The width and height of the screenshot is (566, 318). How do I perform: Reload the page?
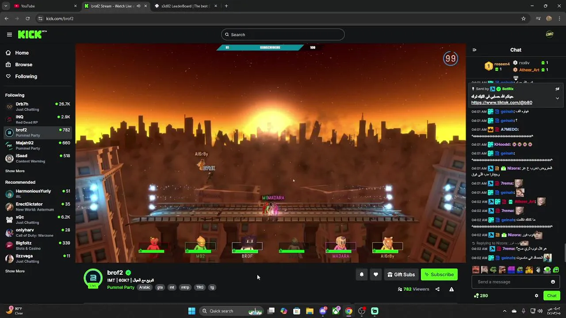27,19
